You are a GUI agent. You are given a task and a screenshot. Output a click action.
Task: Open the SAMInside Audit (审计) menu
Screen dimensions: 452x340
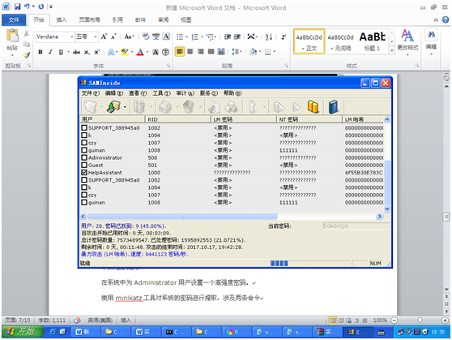coord(185,93)
